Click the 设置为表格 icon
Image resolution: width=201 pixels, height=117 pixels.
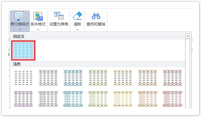pos(59,16)
